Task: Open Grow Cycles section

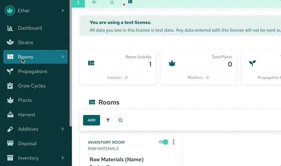Action: 32,86
